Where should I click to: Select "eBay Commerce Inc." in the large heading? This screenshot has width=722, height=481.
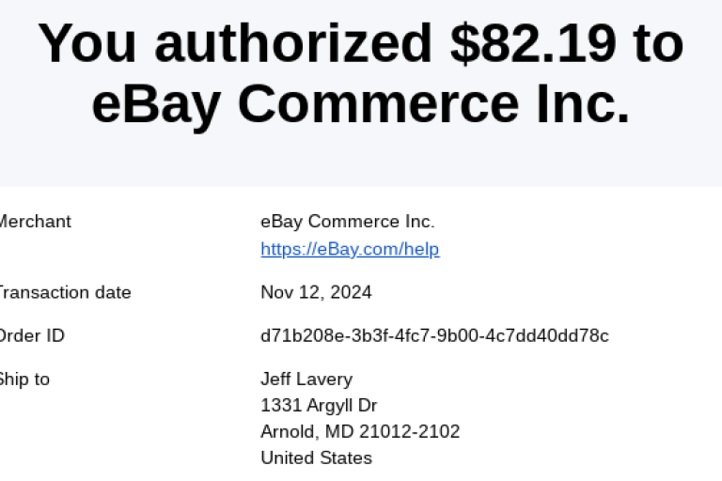coord(361,103)
